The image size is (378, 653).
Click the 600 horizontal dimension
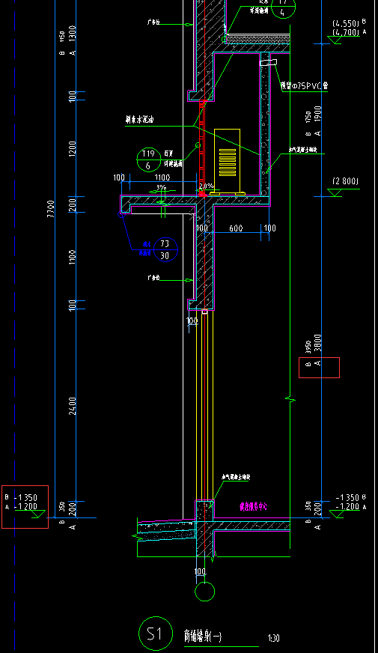tap(236, 228)
